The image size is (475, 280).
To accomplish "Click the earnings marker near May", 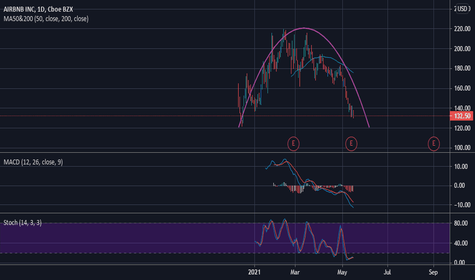I will (351, 144).
